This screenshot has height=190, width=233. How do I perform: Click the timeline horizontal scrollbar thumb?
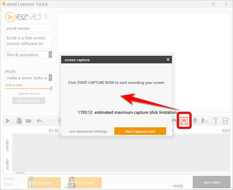tap(20, 173)
